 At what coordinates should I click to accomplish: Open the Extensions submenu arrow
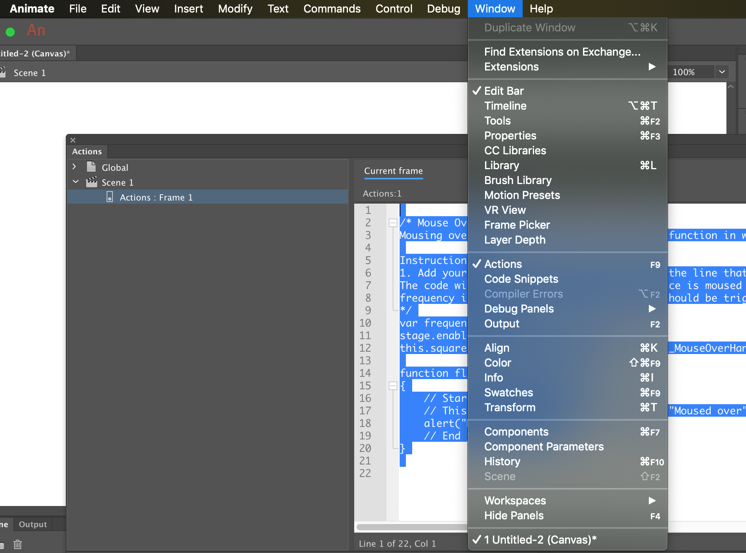[652, 67]
